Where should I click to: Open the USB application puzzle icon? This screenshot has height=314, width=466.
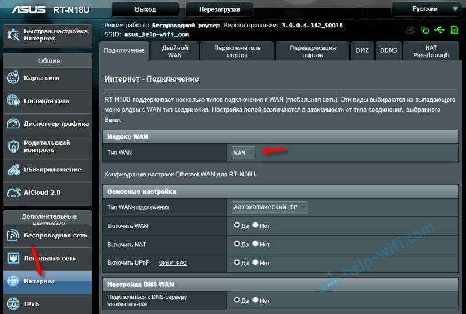tap(13, 170)
